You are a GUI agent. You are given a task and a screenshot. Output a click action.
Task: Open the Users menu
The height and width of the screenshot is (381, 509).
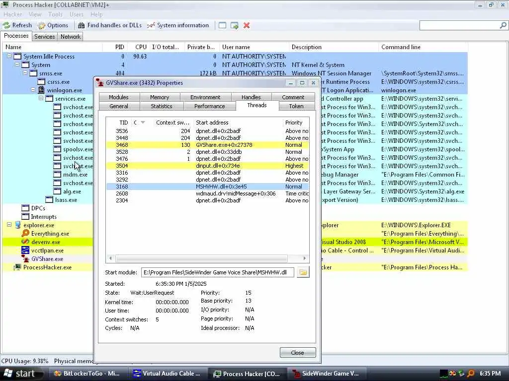[x=76, y=14]
